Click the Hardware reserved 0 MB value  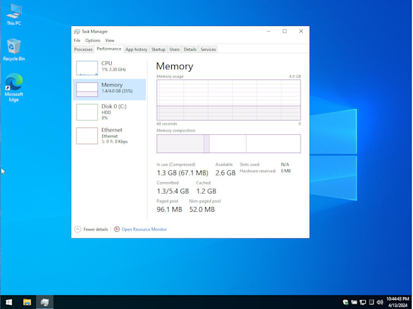[285, 171]
